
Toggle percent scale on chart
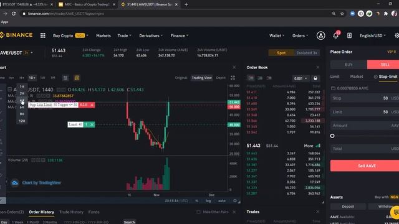(x=197, y=200)
